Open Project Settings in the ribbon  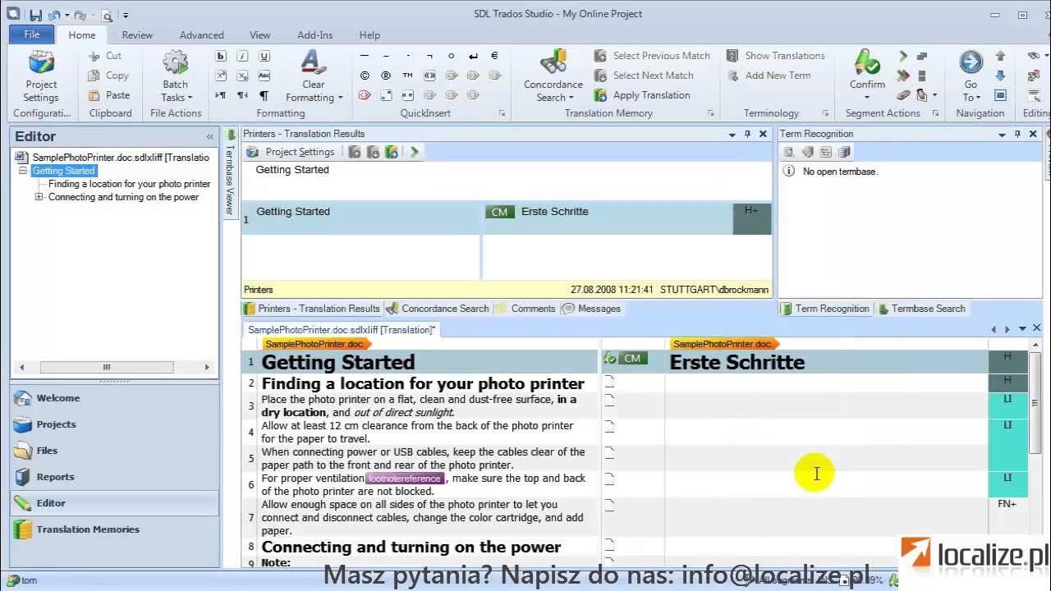(x=41, y=76)
